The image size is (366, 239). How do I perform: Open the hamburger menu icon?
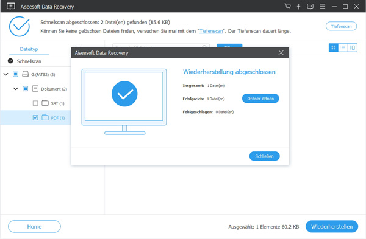323,6
